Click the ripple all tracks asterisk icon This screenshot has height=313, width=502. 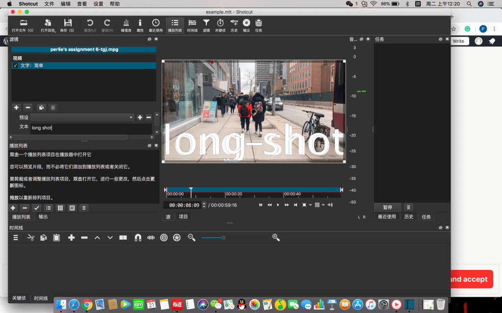(176, 238)
